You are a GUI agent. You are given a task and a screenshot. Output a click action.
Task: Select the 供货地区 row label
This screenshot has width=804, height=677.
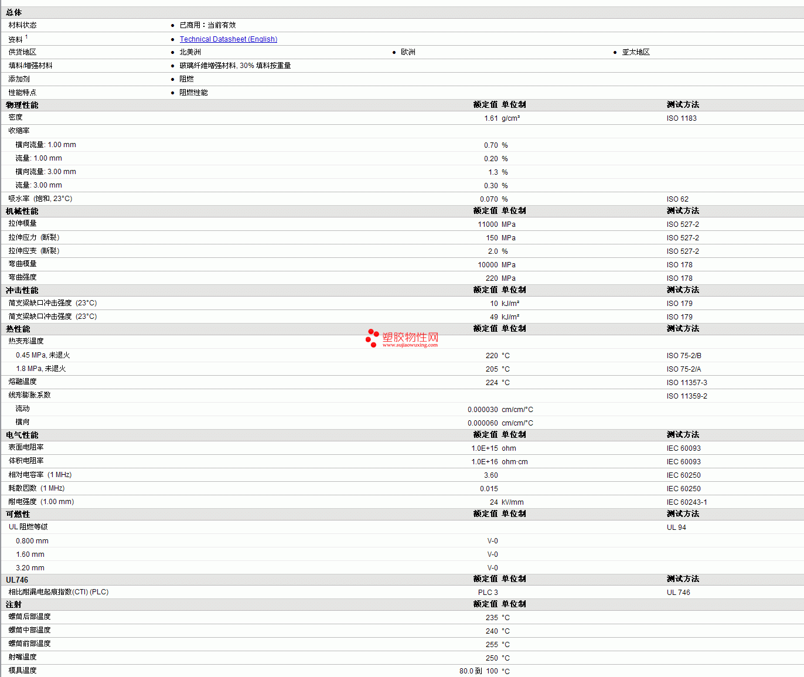point(22,52)
